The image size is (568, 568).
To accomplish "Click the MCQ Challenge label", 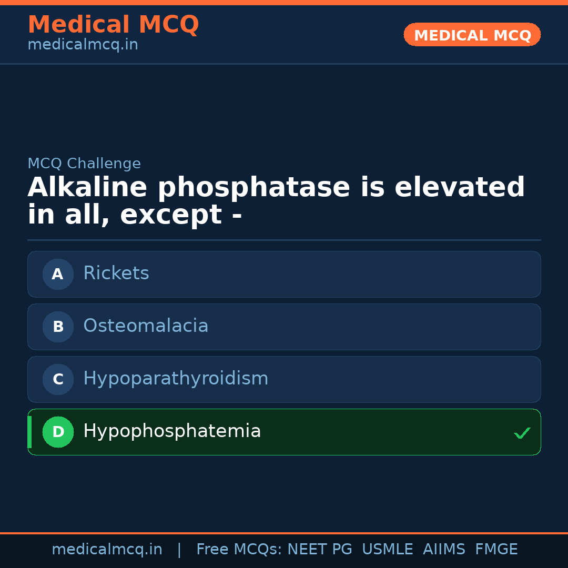I will coord(84,164).
